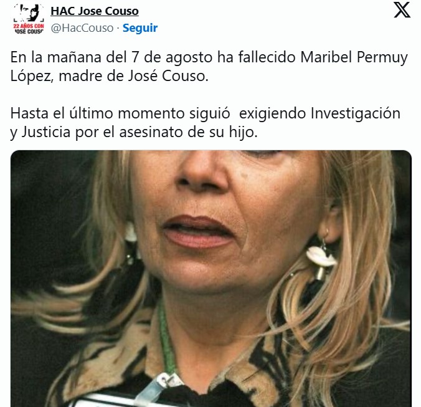
Task: Click the name Maribel Permuy in the tweet
Action: click(354, 57)
